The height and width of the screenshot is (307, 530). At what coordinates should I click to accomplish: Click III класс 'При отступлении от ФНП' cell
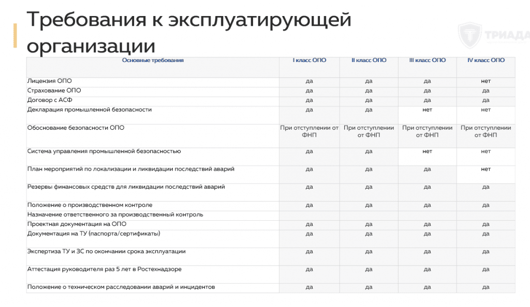(427, 132)
